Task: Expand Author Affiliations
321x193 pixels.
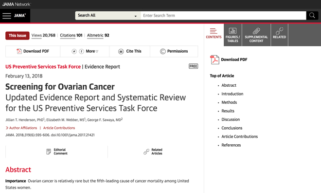Action: (21, 128)
